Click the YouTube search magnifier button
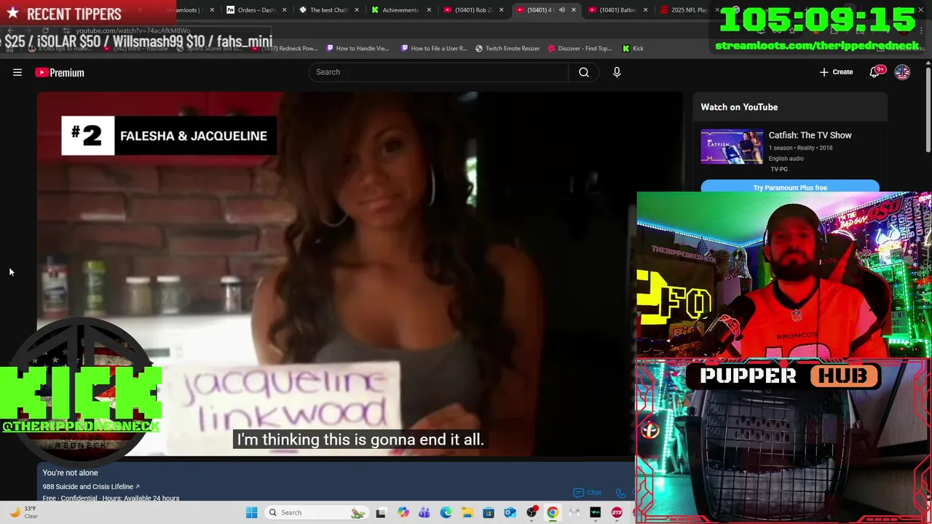The height and width of the screenshot is (524, 932). tap(584, 72)
